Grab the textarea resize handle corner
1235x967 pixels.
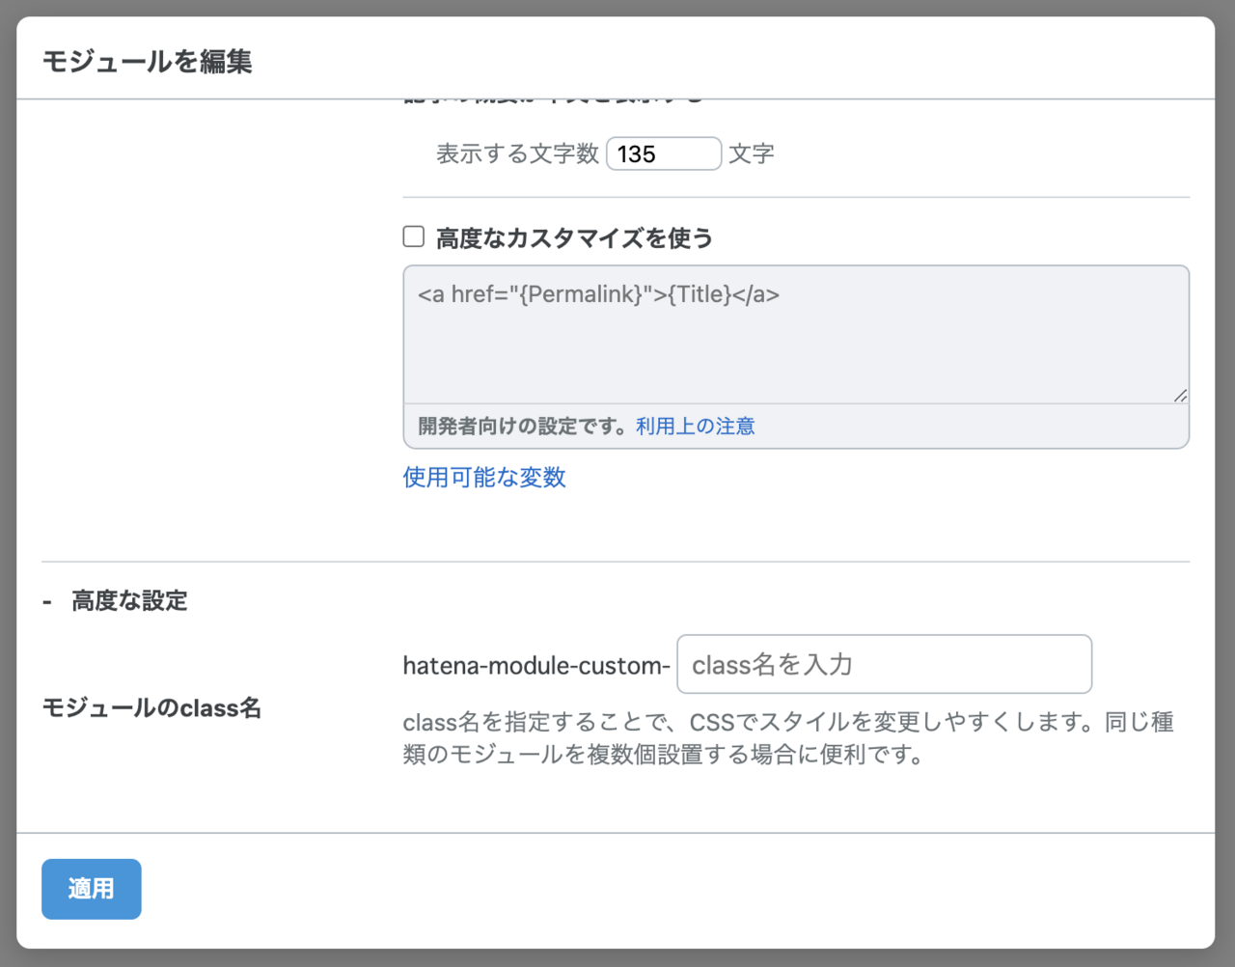point(1180,395)
